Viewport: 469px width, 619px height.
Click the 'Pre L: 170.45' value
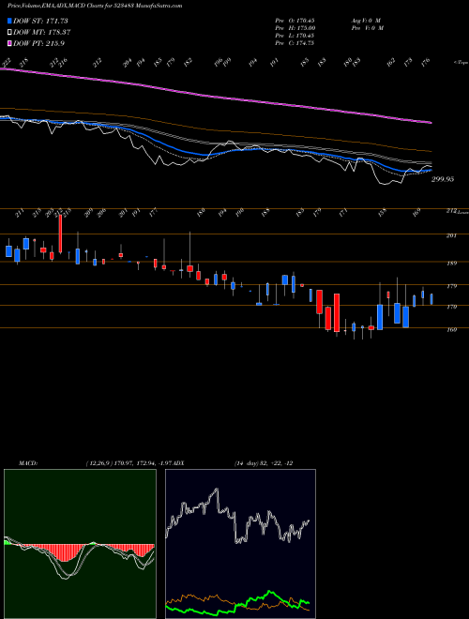[x=295, y=36]
